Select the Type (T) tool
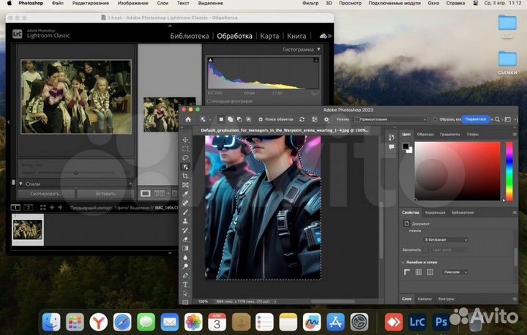Screen dimensions: 527x335 pos(185,284)
